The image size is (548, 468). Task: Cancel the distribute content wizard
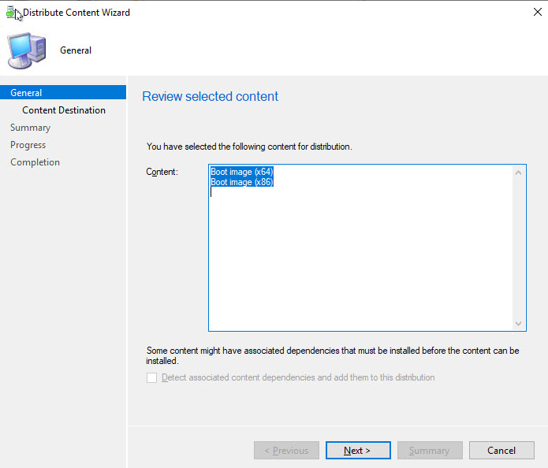point(501,451)
